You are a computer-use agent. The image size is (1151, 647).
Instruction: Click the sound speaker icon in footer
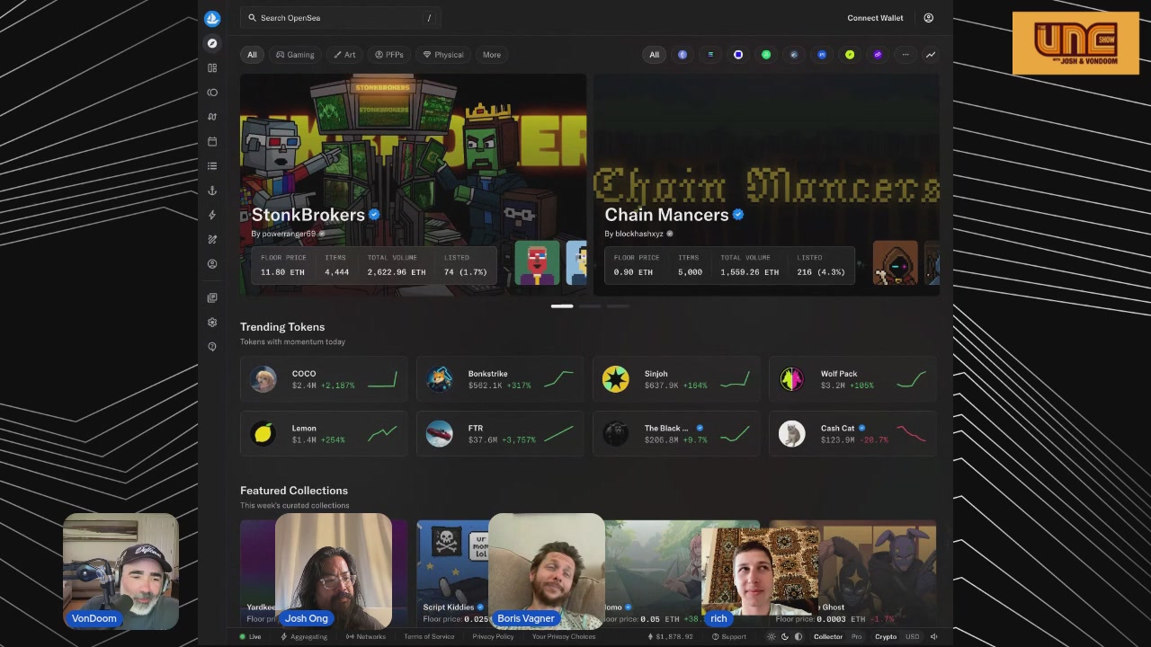pos(933,637)
